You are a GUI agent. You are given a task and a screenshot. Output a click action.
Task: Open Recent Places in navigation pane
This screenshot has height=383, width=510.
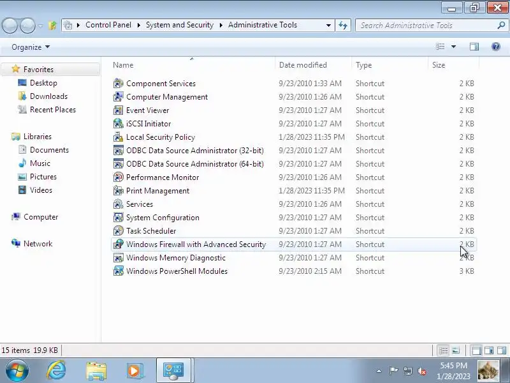53,110
